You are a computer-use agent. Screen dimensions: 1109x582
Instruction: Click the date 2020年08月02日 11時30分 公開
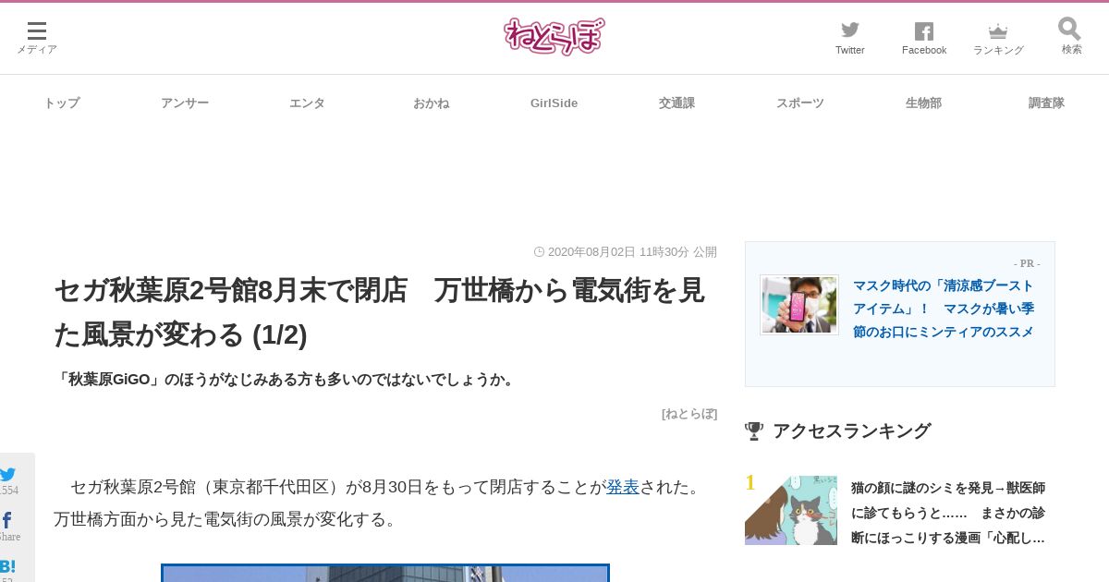pyautogui.click(x=632, y=252)
